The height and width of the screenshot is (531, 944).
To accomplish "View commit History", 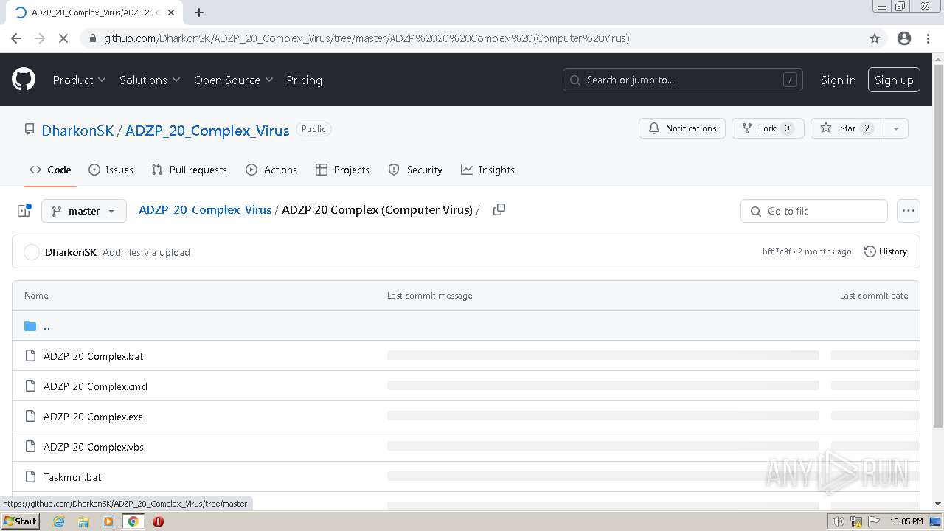I will [885, 251].
